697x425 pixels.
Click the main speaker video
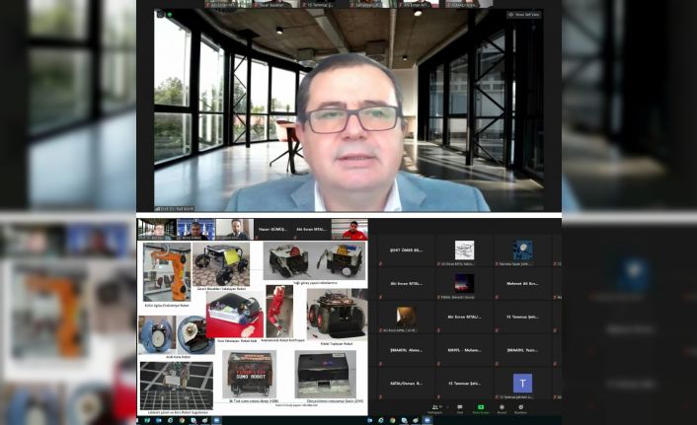(x=348, y=109)
